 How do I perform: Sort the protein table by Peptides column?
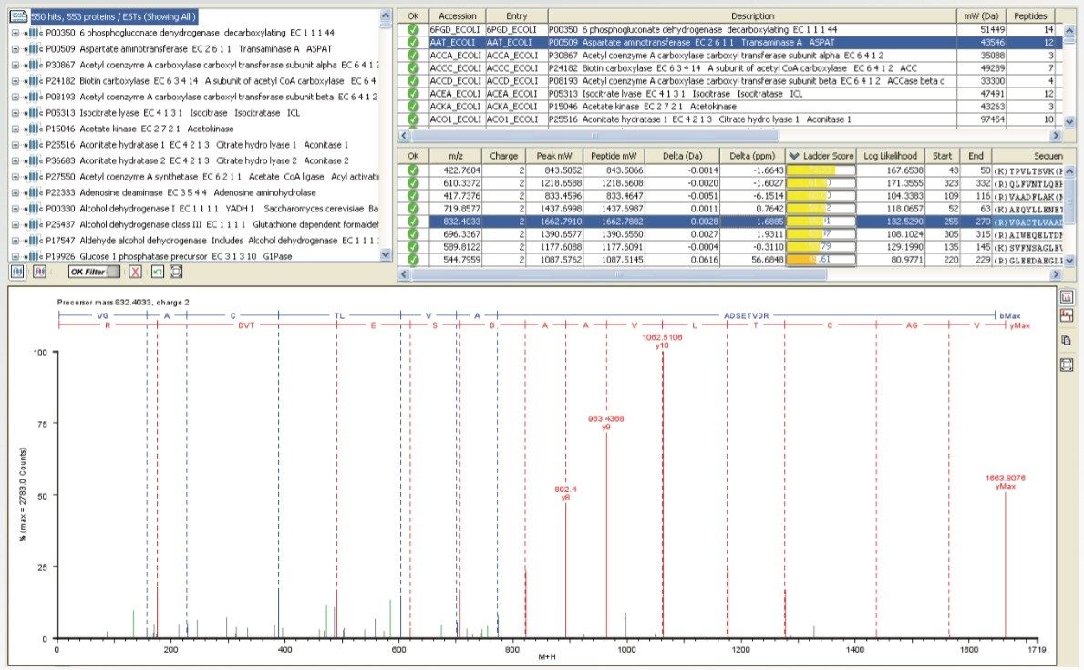click(x=1030, y=15)
